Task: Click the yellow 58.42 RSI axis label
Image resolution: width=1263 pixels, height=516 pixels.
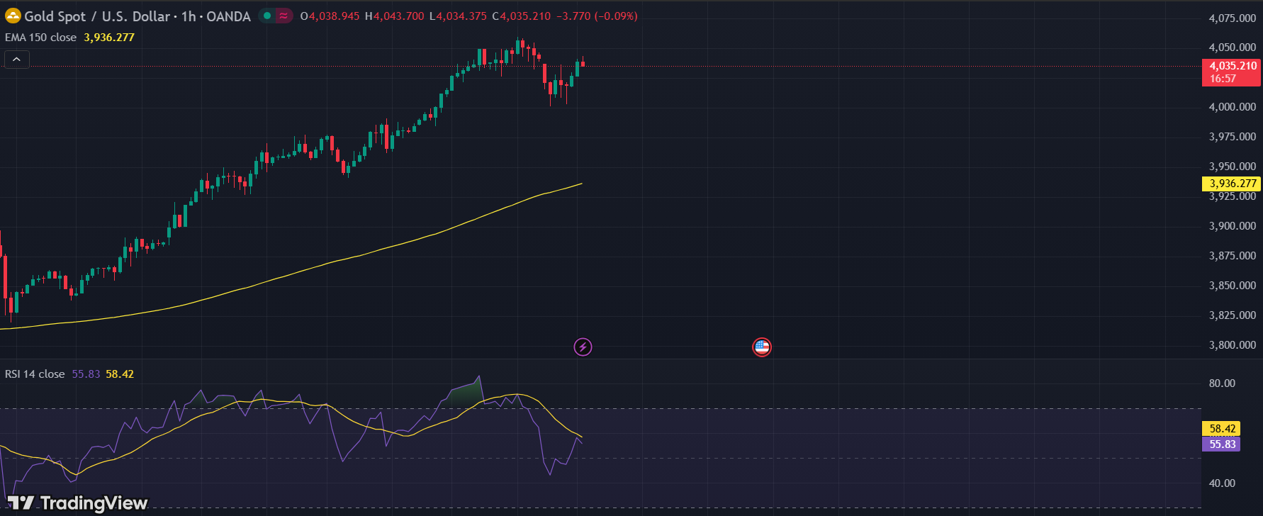Action: pyautogui.click(x=1221, y=428)
